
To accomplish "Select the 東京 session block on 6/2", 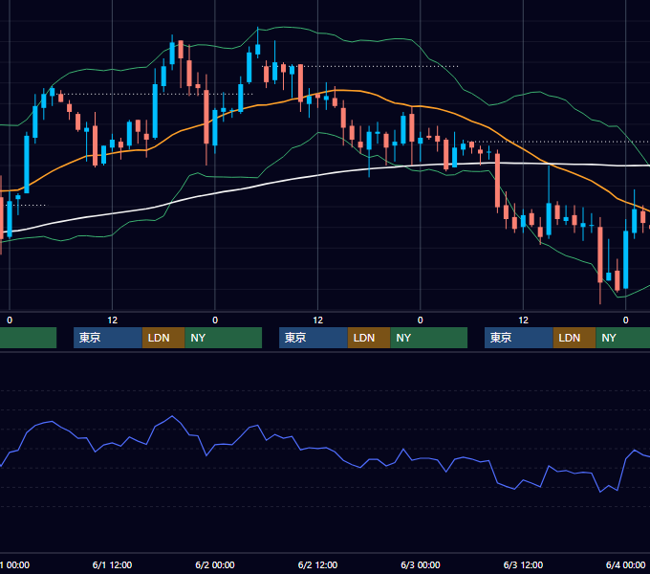I will pyautogui.click(x=314, y=338).
